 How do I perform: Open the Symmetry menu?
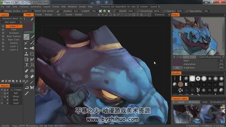36,7
